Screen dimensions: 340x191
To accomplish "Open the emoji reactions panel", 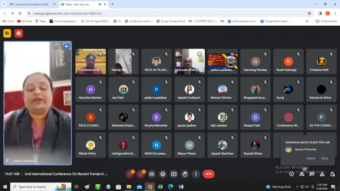I will coord(163,174).
